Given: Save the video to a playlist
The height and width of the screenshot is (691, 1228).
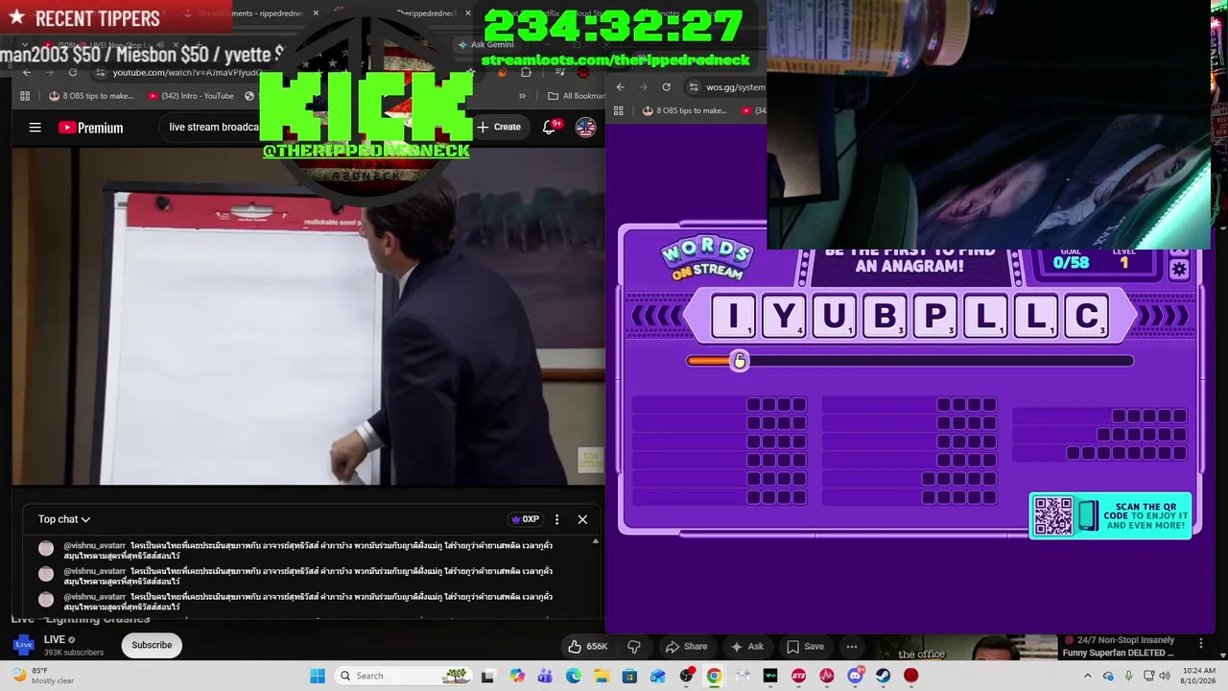Looking at the screenshot, I should 805,646.
